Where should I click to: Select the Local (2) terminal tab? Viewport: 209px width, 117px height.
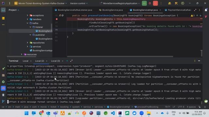coord(40,61)
